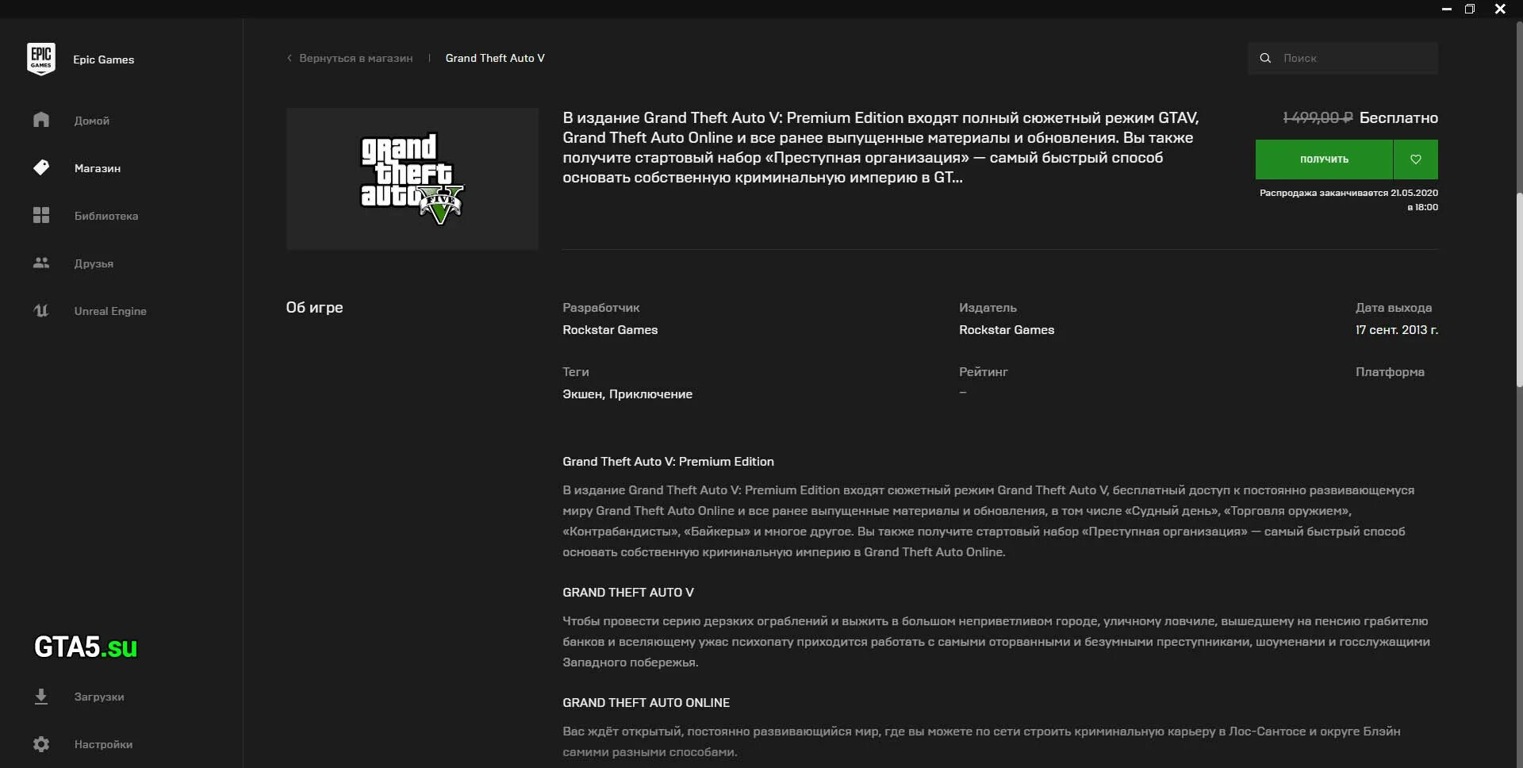This screenshot has height=768, width=1523.
Task: Click Rockstar Games under Разработчик
Action: [610, 330]
